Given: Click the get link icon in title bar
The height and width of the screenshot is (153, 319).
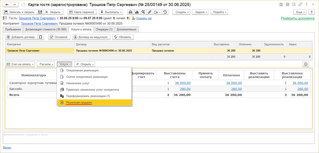Looking at the screenshot, I should coord(301,5).
